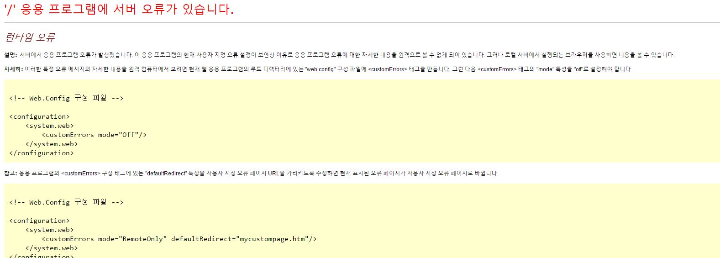Click the bold '자세히:' label

pyautogui.click(x=13, y=69)
